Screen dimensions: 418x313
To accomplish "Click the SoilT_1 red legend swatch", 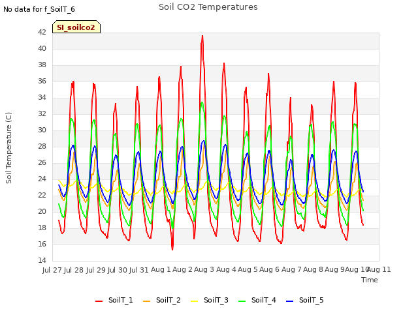I will coord(99,301).
